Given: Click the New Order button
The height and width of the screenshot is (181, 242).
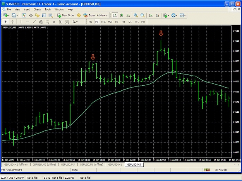Looking at the screenshot, I should tap(66, 15).
